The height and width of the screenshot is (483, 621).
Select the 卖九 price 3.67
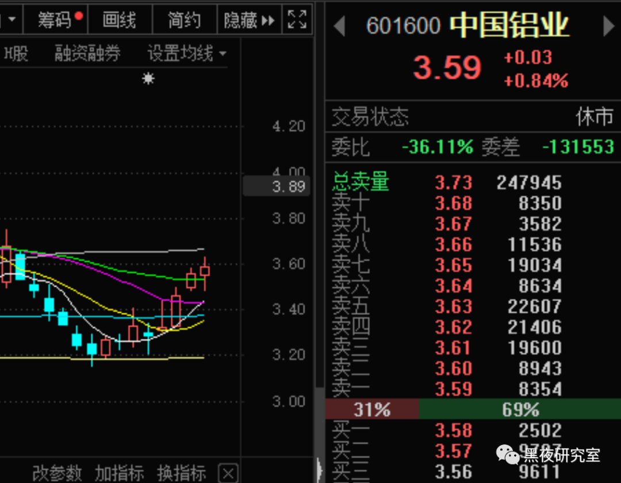454,224
